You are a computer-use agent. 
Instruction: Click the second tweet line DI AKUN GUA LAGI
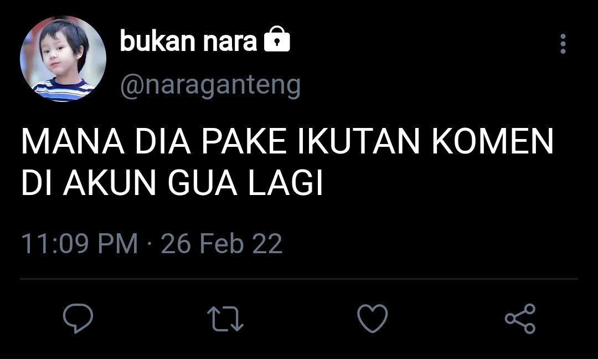172,182
